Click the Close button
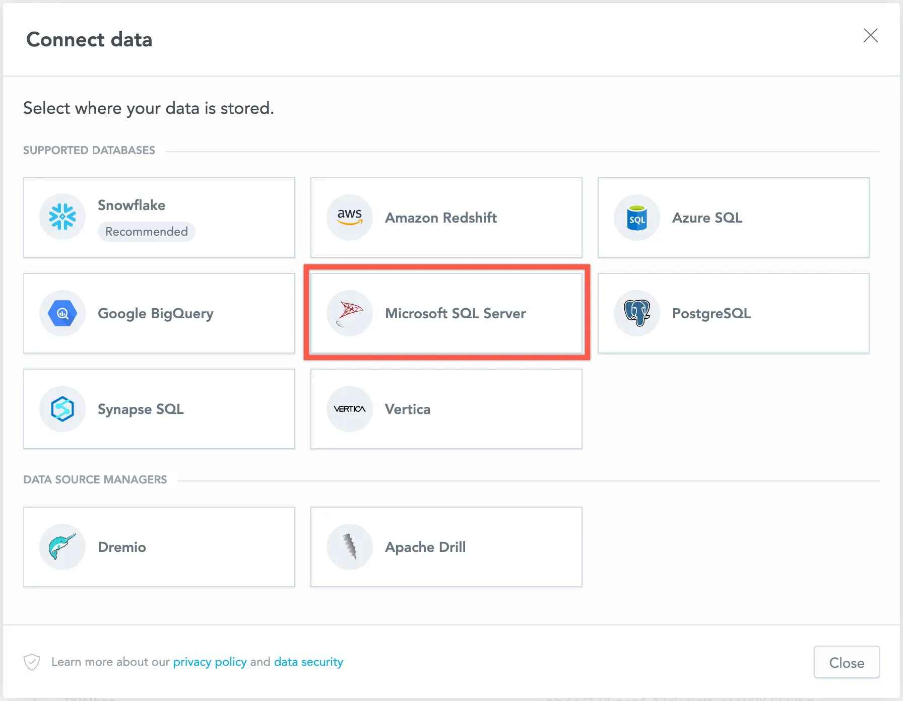Image resolution: width=903 pixels, height=701 pixels. pos(846,662)
